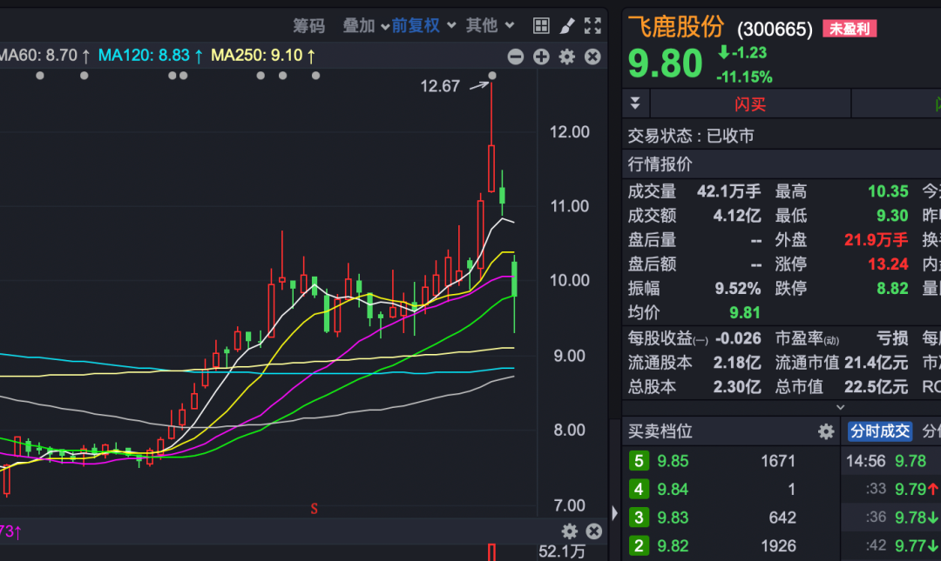Click the 闪买 quick buy button
This screenshot has height=561, width=941.
750,104
